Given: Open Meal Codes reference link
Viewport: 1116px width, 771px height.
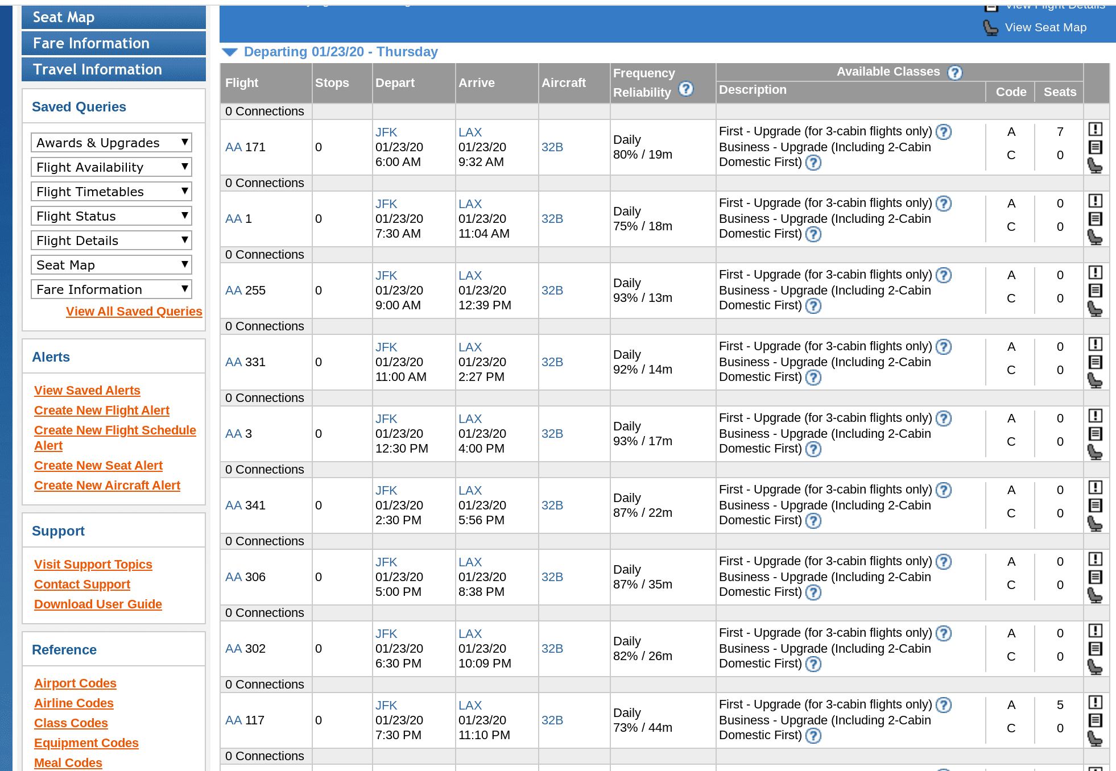Looking at the screenshot, I should (x=68, y=763).
